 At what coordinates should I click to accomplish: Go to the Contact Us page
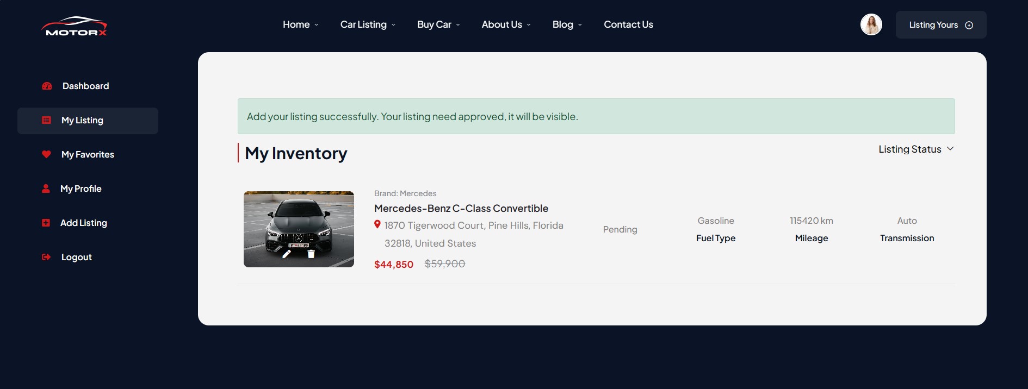point(628,24)
